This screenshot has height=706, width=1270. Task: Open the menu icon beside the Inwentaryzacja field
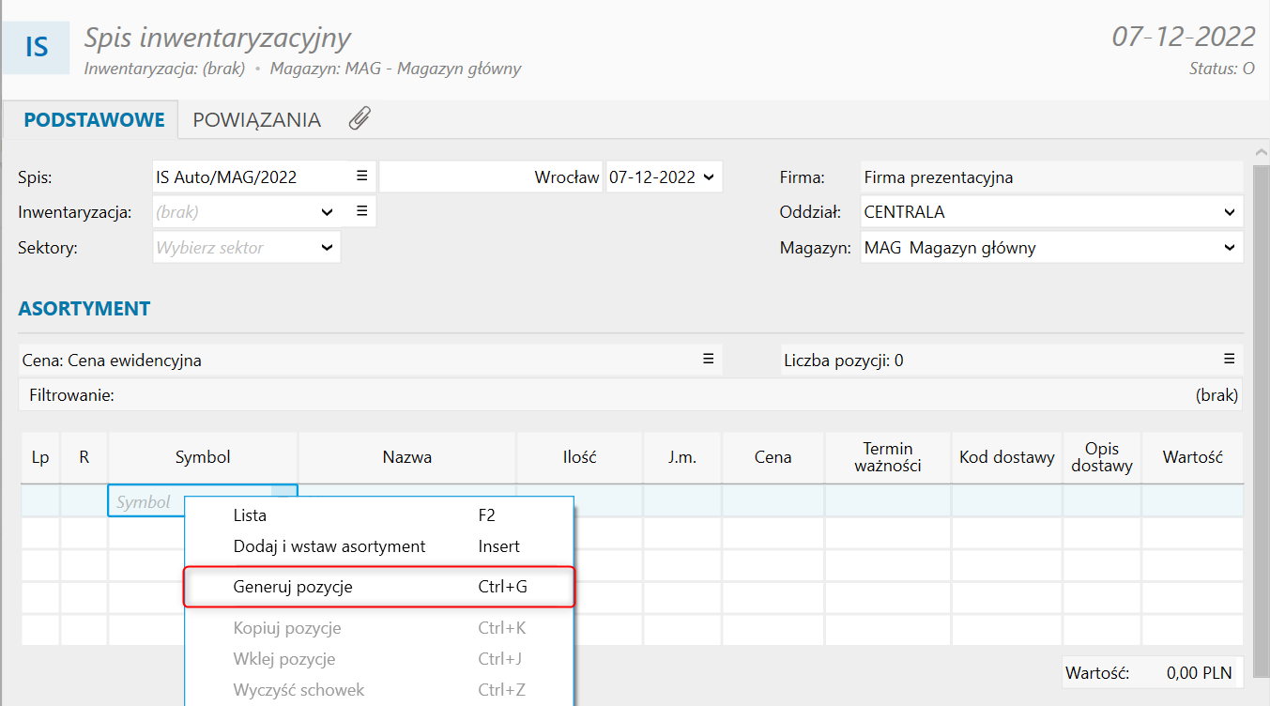[361, 212]
